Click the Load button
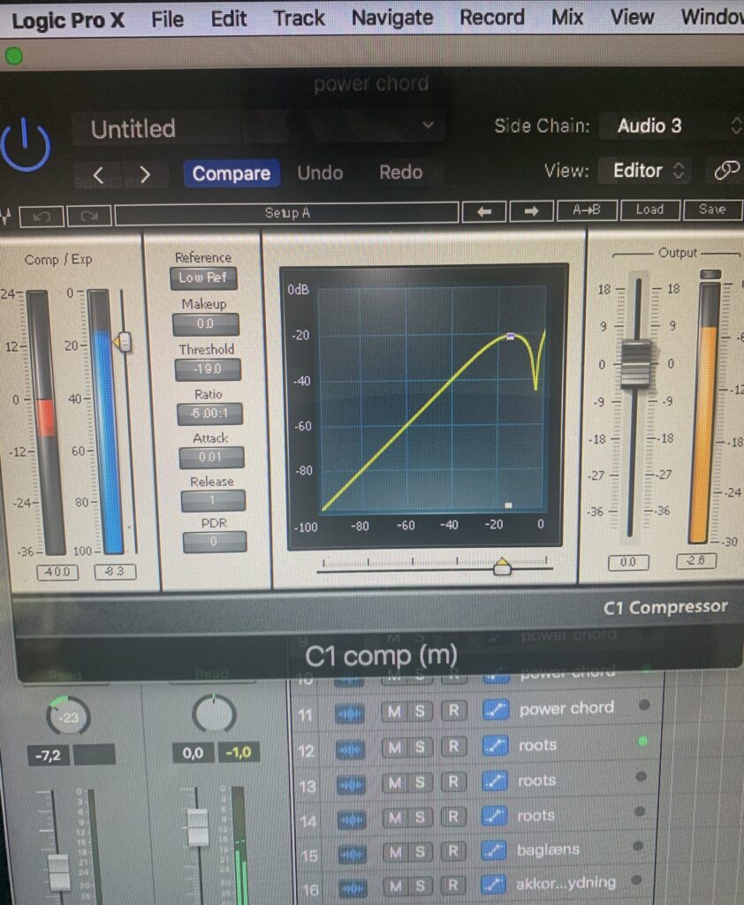The image size is (744, 905). click(x=650, y=209)
